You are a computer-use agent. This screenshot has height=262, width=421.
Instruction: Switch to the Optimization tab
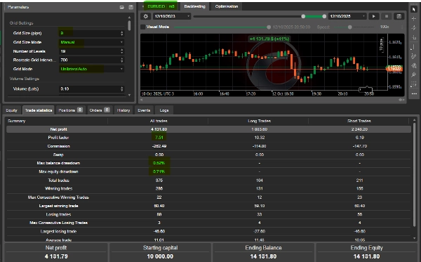[x=227, y=6]
